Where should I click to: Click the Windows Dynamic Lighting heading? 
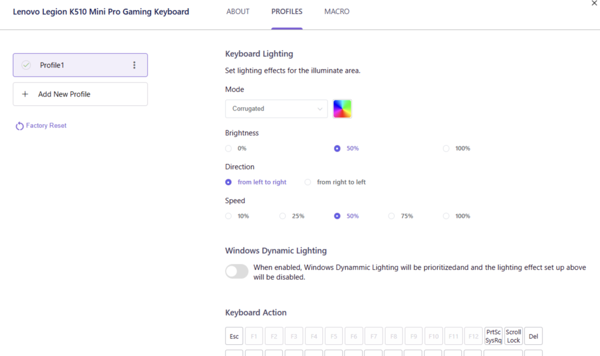pyautogui.click(x=276, y=251)
